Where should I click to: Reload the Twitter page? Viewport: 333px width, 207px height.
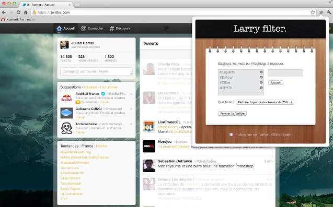(x=18, y=13)
